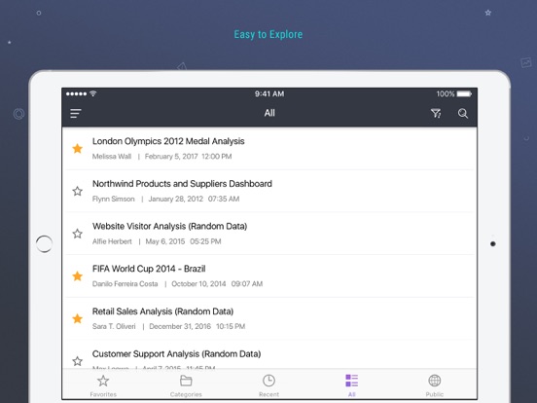Click the Easy to Explore heading
537x403 pixels.
click(268, 34)
